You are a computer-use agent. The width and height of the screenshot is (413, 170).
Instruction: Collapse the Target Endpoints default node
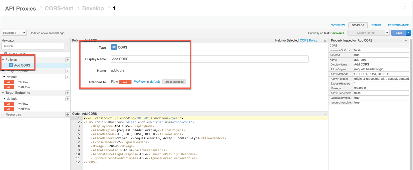[x=4, y=98]
